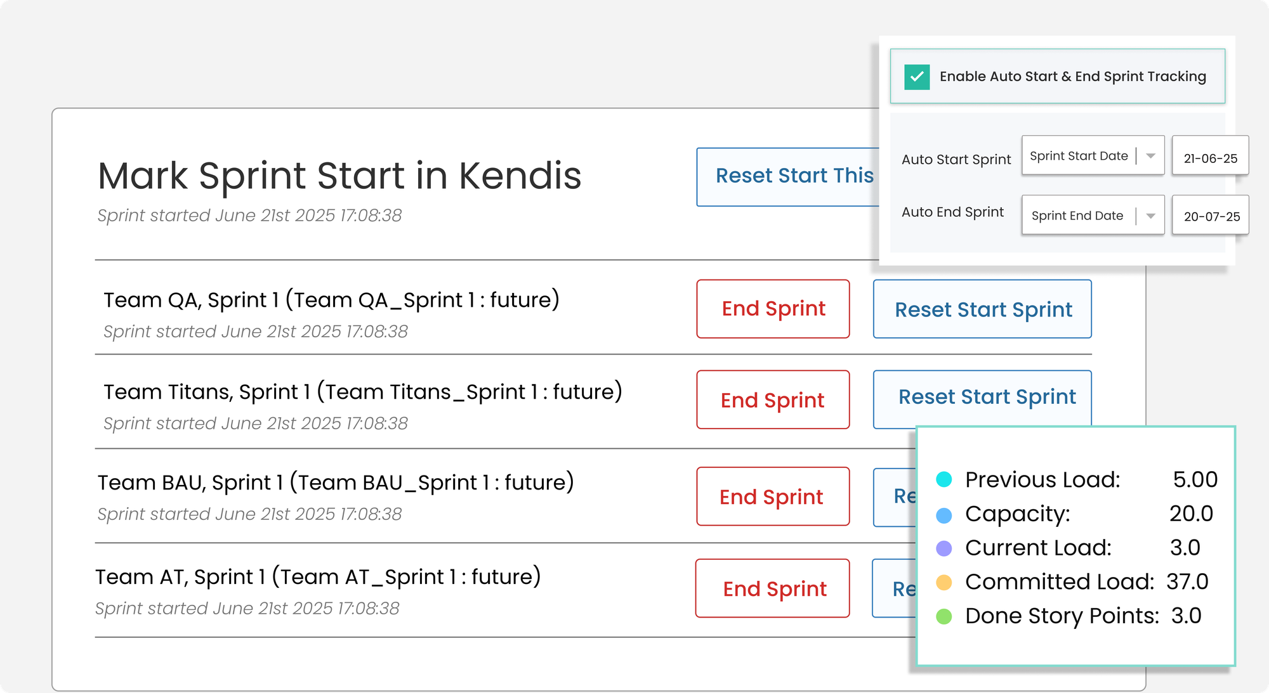End Sprint for Team Titans
The image size is (1269, 693).
click(x=773, y=400)
